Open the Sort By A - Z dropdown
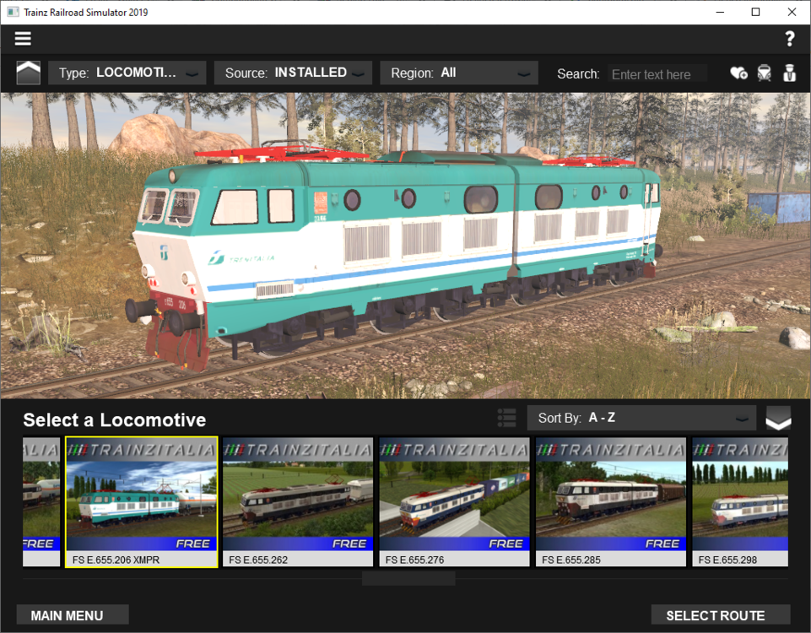This screenshot has width=811, height=633. tap(641, 418)
